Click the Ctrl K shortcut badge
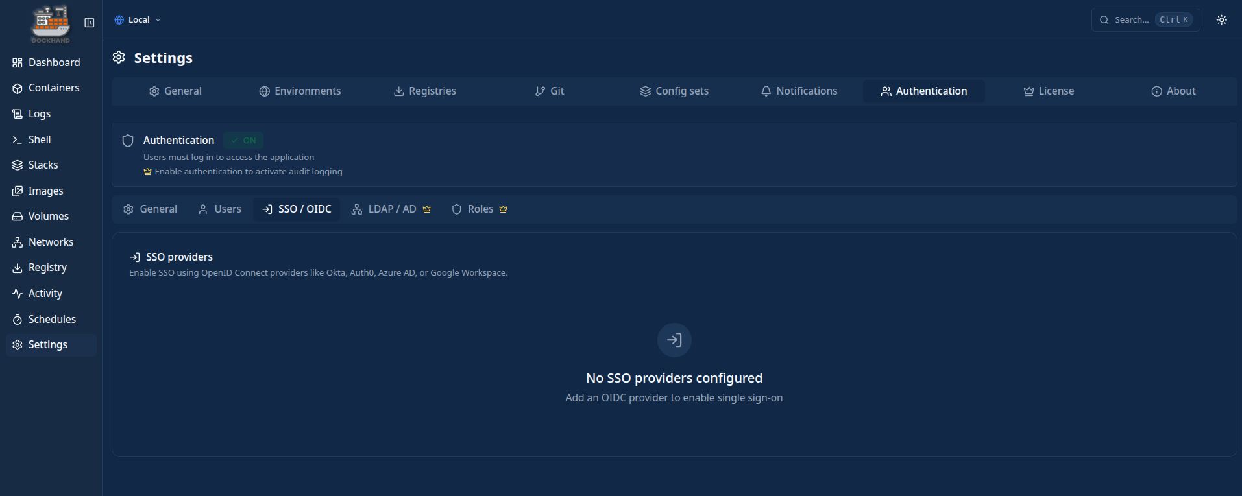 1174,19
